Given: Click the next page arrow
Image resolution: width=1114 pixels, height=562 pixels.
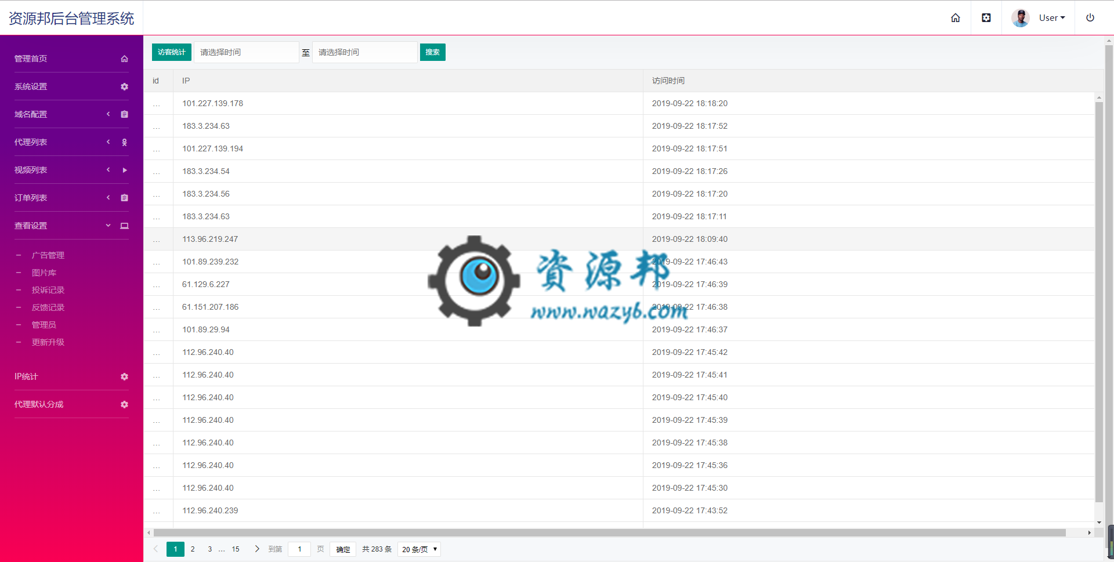Looking at the screenshot, I should click(x=257, y=549).
